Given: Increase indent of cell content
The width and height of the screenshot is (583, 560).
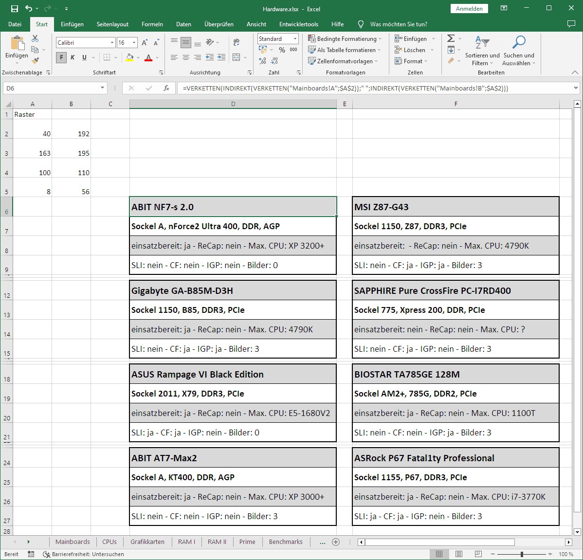Looking at the screenshot, I should click(x=221, y=57).
